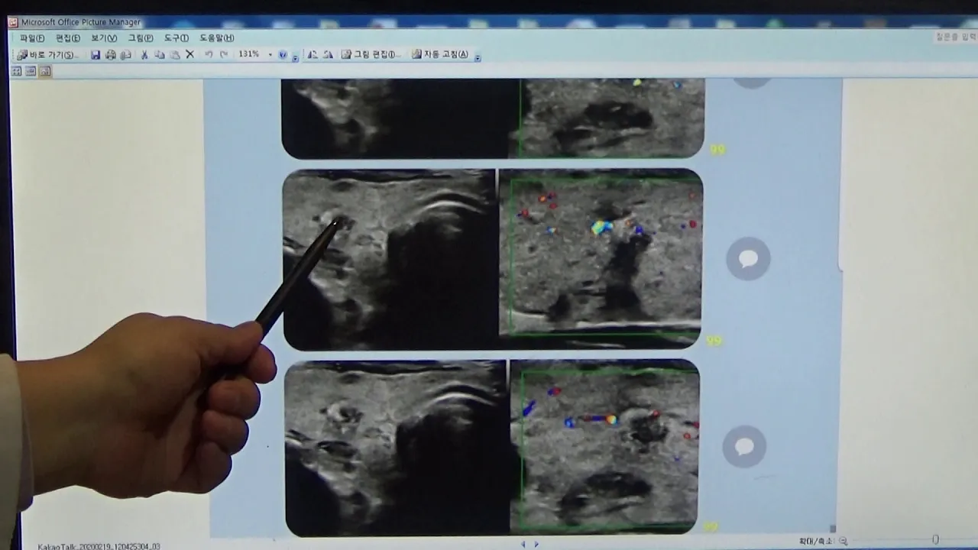Switch to Filmstrip view icon
This screenshot has height=550, width=978.
[31, 71]
